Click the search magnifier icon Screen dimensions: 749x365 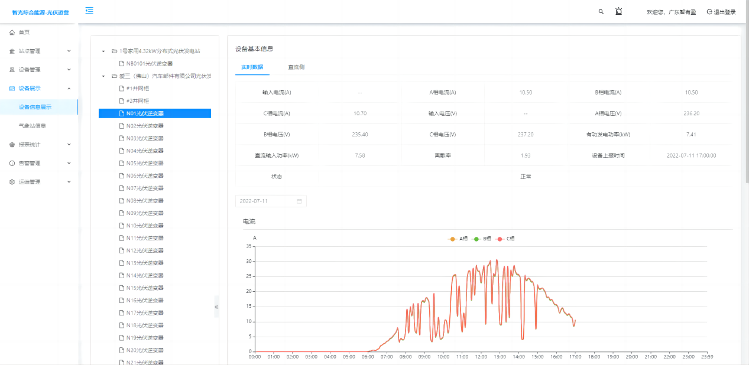[x=601, y=12]
